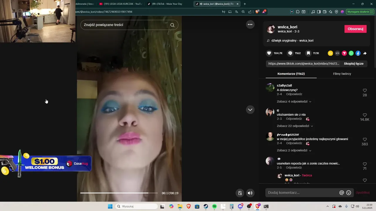Open Discord from the taskbar
Image resolution: width=376 pixels, height=211 pixels.
coord(240,206)
